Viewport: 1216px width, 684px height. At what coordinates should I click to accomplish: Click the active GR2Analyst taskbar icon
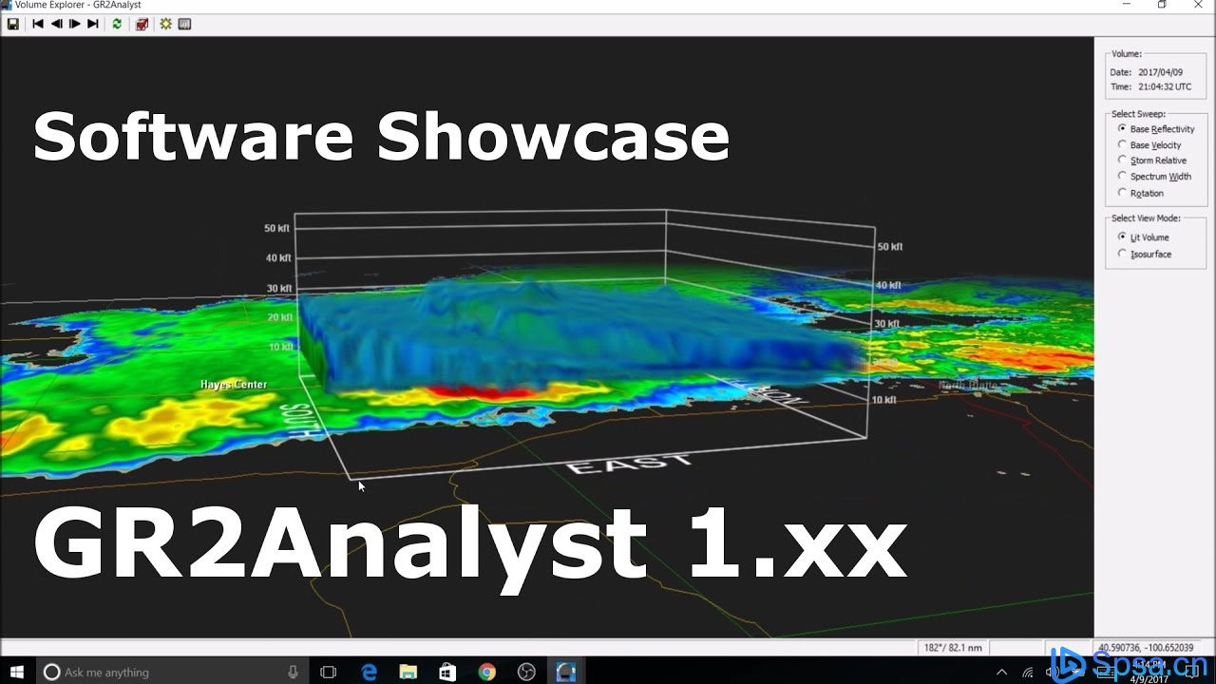coord(566,672)
